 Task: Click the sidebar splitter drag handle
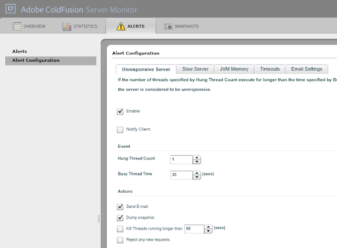point(98,218)
